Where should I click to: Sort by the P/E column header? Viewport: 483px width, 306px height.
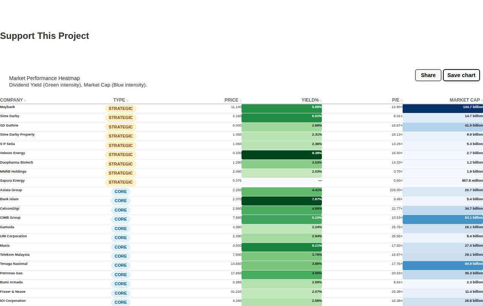coord(397,100)
